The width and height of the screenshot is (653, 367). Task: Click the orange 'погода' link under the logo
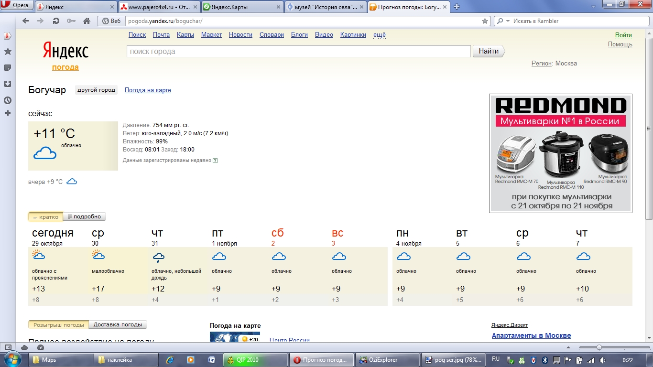[65, 67]
